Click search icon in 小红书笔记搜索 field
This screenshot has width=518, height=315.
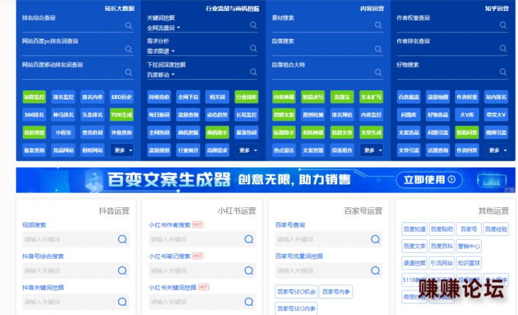pyautogui.click(x=249, y=271)
